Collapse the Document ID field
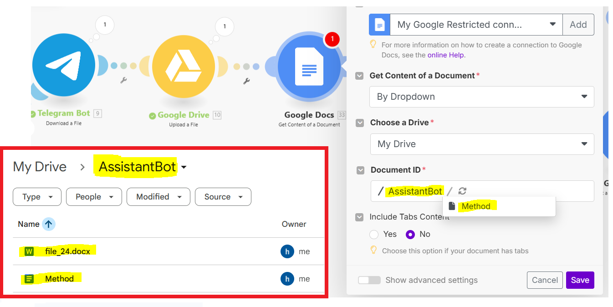Screen dimensions: 613x307 pos(360,170)
